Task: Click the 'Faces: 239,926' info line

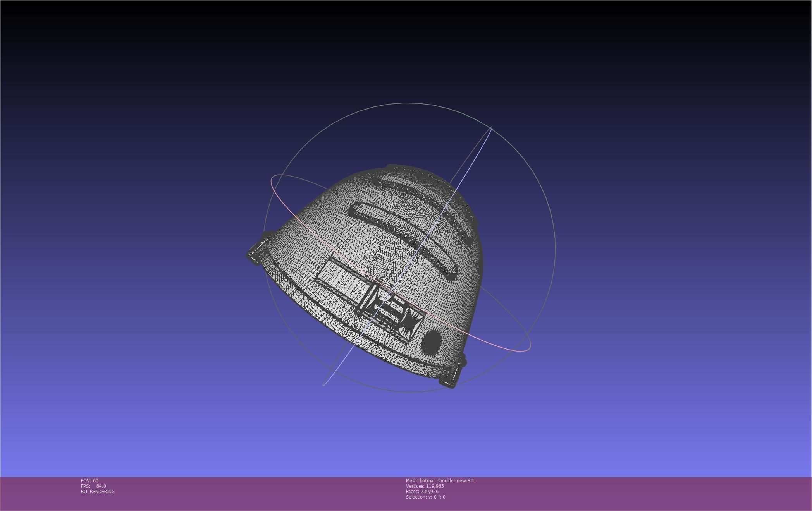Action: [422, 491]
